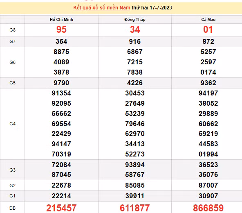The image size is (242, 213).
Task: Click the number 6867
Action: [x=135, y=52]
